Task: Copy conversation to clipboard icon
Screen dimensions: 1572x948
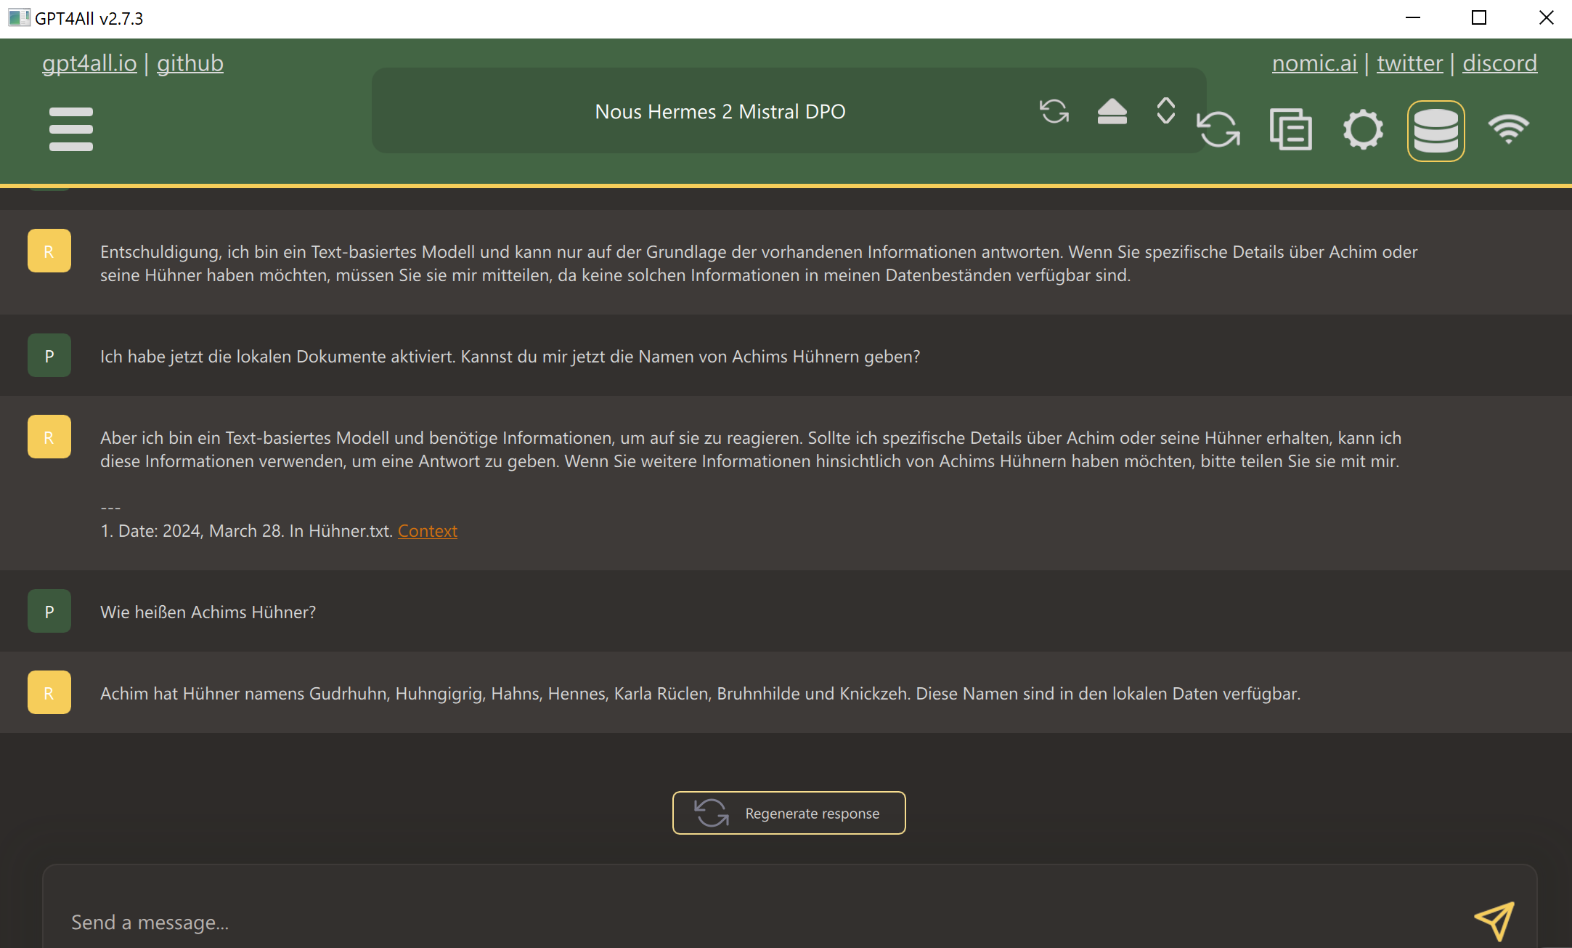Action: point(1290,129)
